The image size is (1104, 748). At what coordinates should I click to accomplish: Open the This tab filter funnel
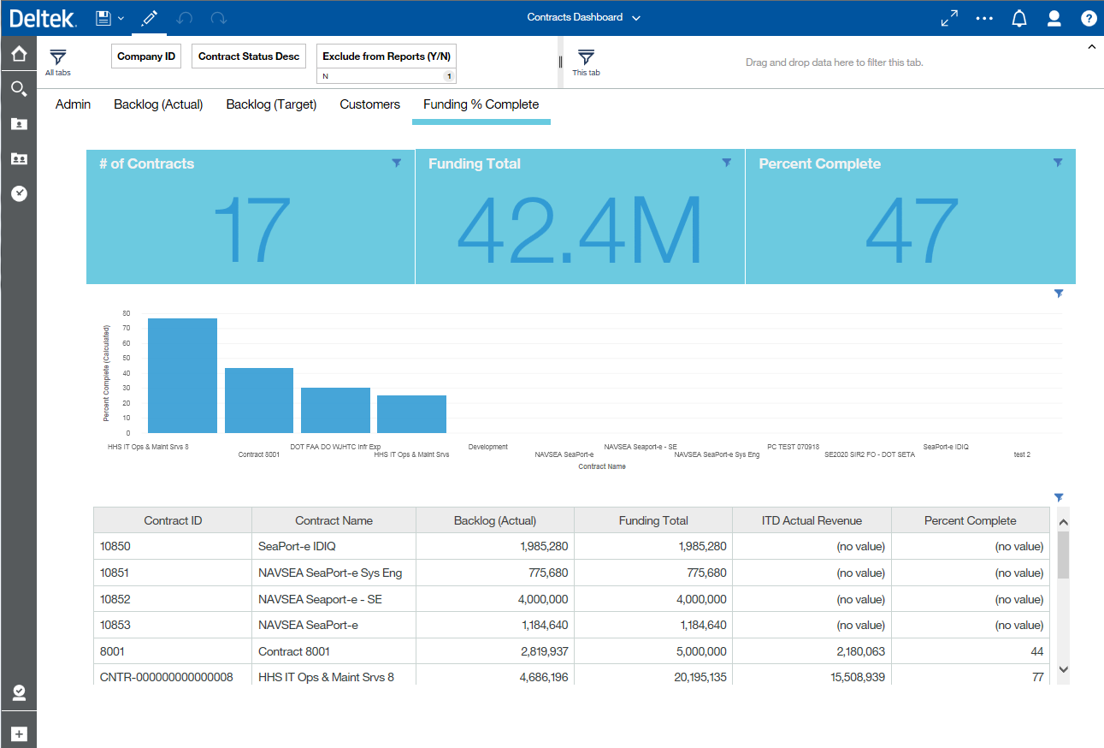[x=586, y=58]
